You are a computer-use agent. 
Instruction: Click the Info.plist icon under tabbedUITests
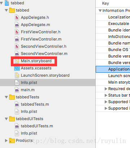[x=17, y=133]
